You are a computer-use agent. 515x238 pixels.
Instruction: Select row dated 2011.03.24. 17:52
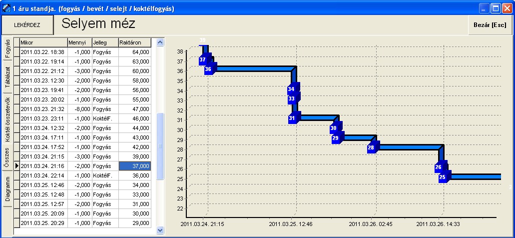point(82,147)
